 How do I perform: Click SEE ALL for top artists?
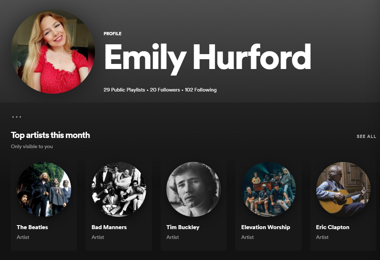click(x=366, y=136)
